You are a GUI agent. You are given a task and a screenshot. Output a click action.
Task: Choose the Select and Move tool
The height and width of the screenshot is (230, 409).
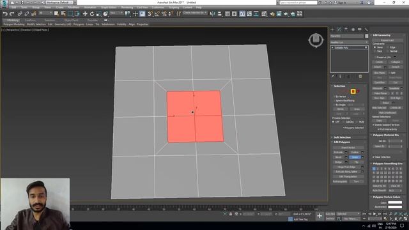[85, 14]
